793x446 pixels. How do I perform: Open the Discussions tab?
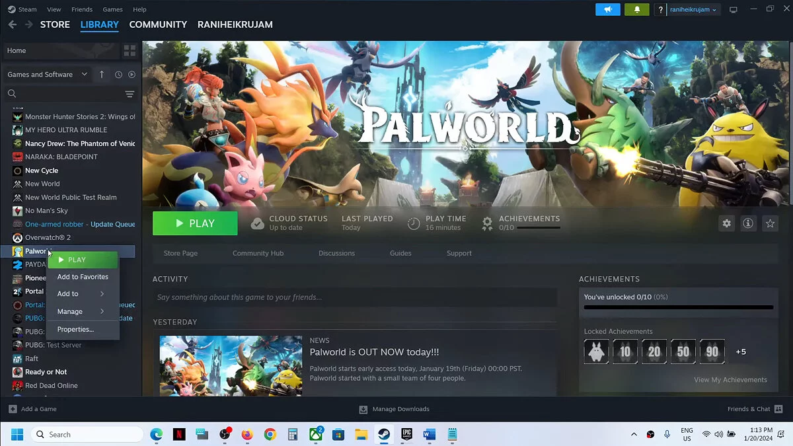coord(336,253)
